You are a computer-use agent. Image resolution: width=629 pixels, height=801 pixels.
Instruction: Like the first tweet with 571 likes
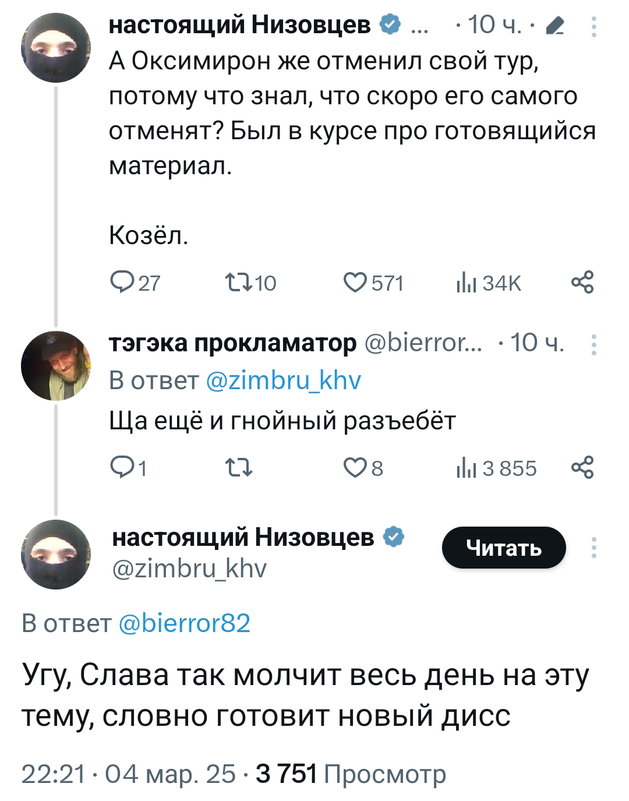(x=355, y=283)
